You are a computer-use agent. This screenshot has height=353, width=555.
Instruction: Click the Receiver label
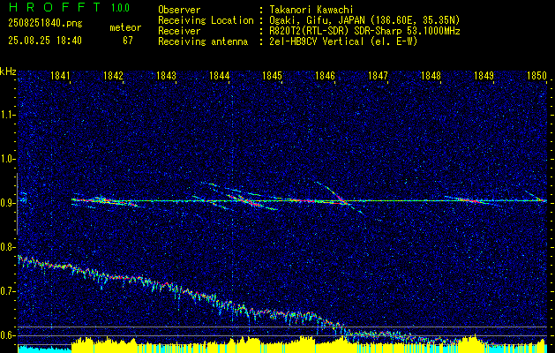(x=179, y=31)
